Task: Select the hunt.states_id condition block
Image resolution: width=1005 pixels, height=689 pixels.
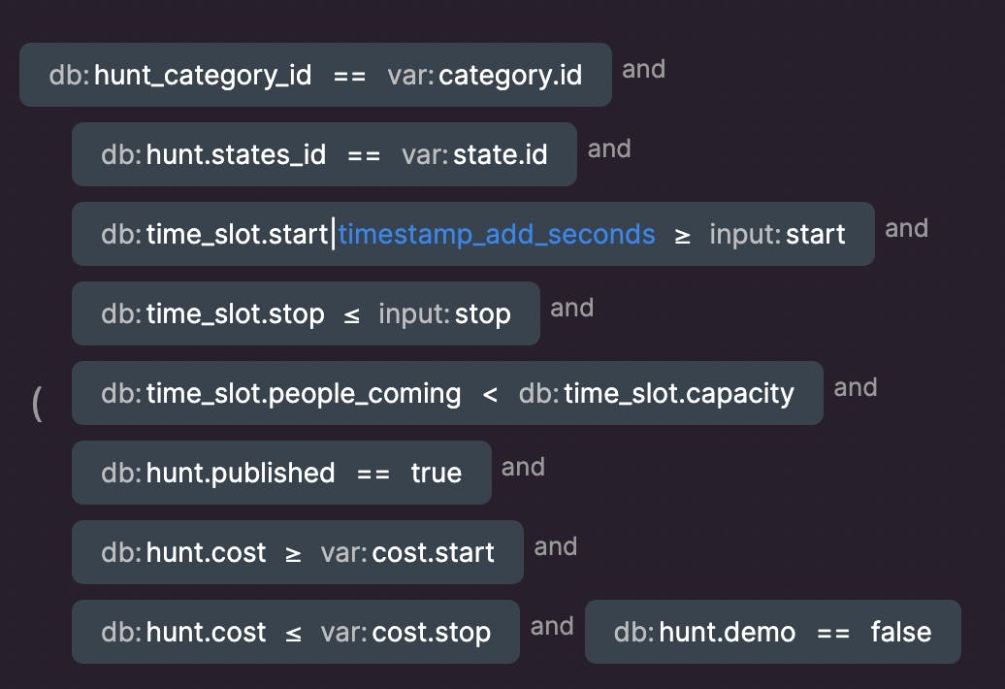Action: [236, 154]
